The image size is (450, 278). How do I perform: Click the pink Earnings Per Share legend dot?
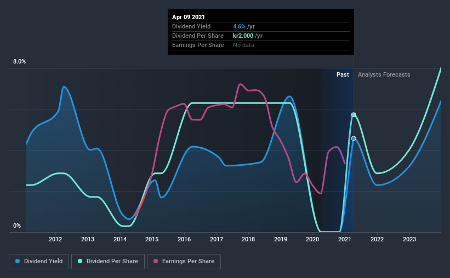(156, 261)
